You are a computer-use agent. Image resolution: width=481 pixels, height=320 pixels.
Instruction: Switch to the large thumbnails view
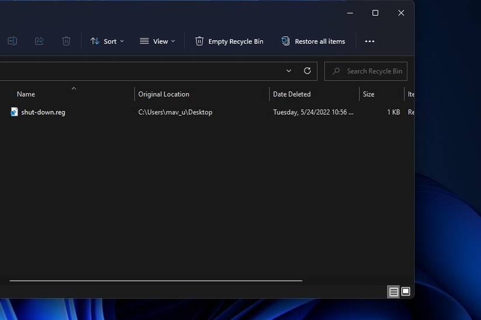coord(406,291)
